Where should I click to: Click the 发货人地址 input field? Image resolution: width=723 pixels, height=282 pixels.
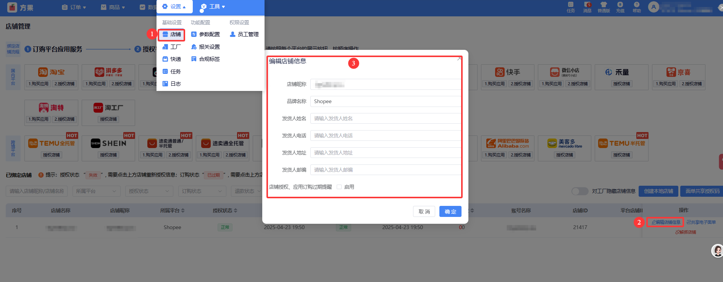pos(386,153)
